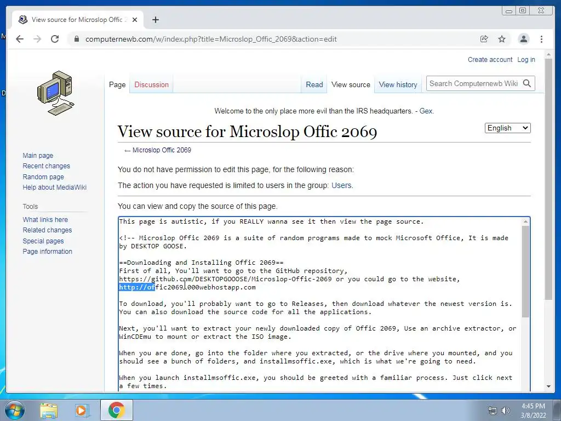
Task: Click into the Search Computernewb Wiki field
Action: 473,83
